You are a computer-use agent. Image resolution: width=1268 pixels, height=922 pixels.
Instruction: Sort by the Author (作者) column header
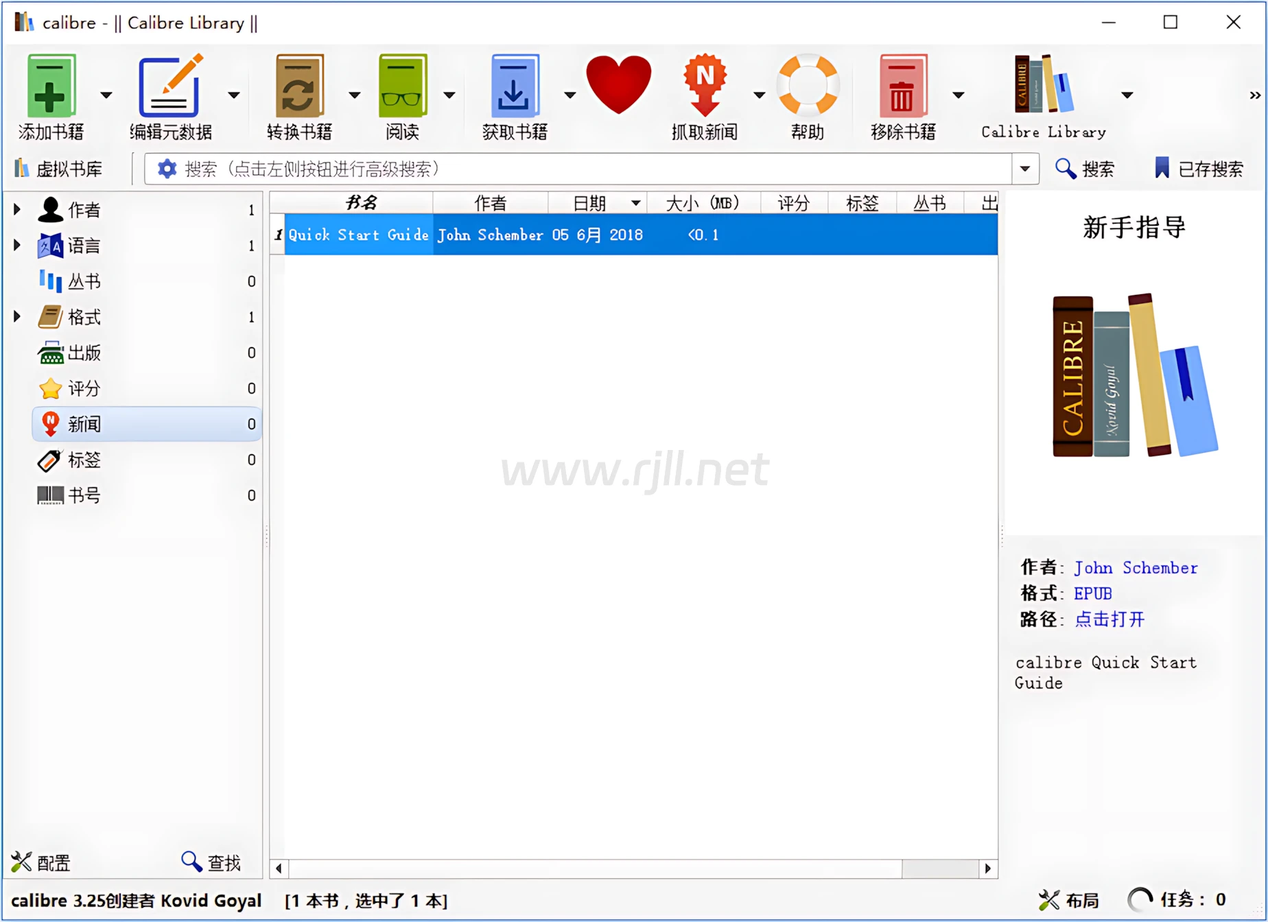[490, 203]
